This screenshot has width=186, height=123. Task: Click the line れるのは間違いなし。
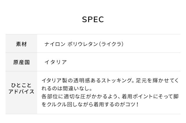67,88
